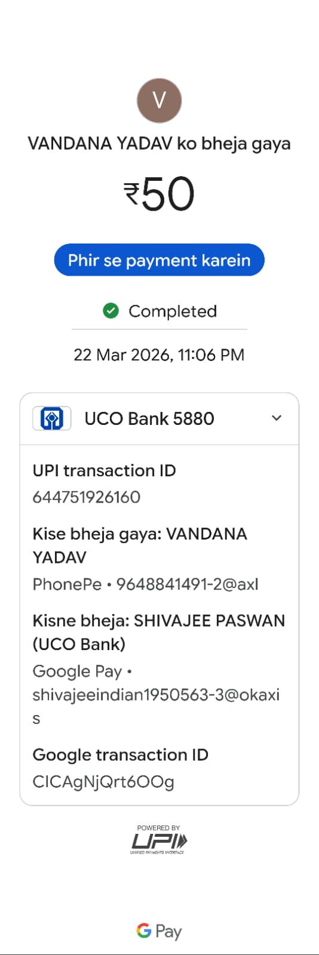Tap the Pay wordmark next to G
The image size is (319, 955).
coord(168,931)
